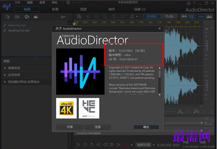Click the CyberLink Cloud icon
The height and width of the screenshot is (149, 218).
(x=36, y=17)
